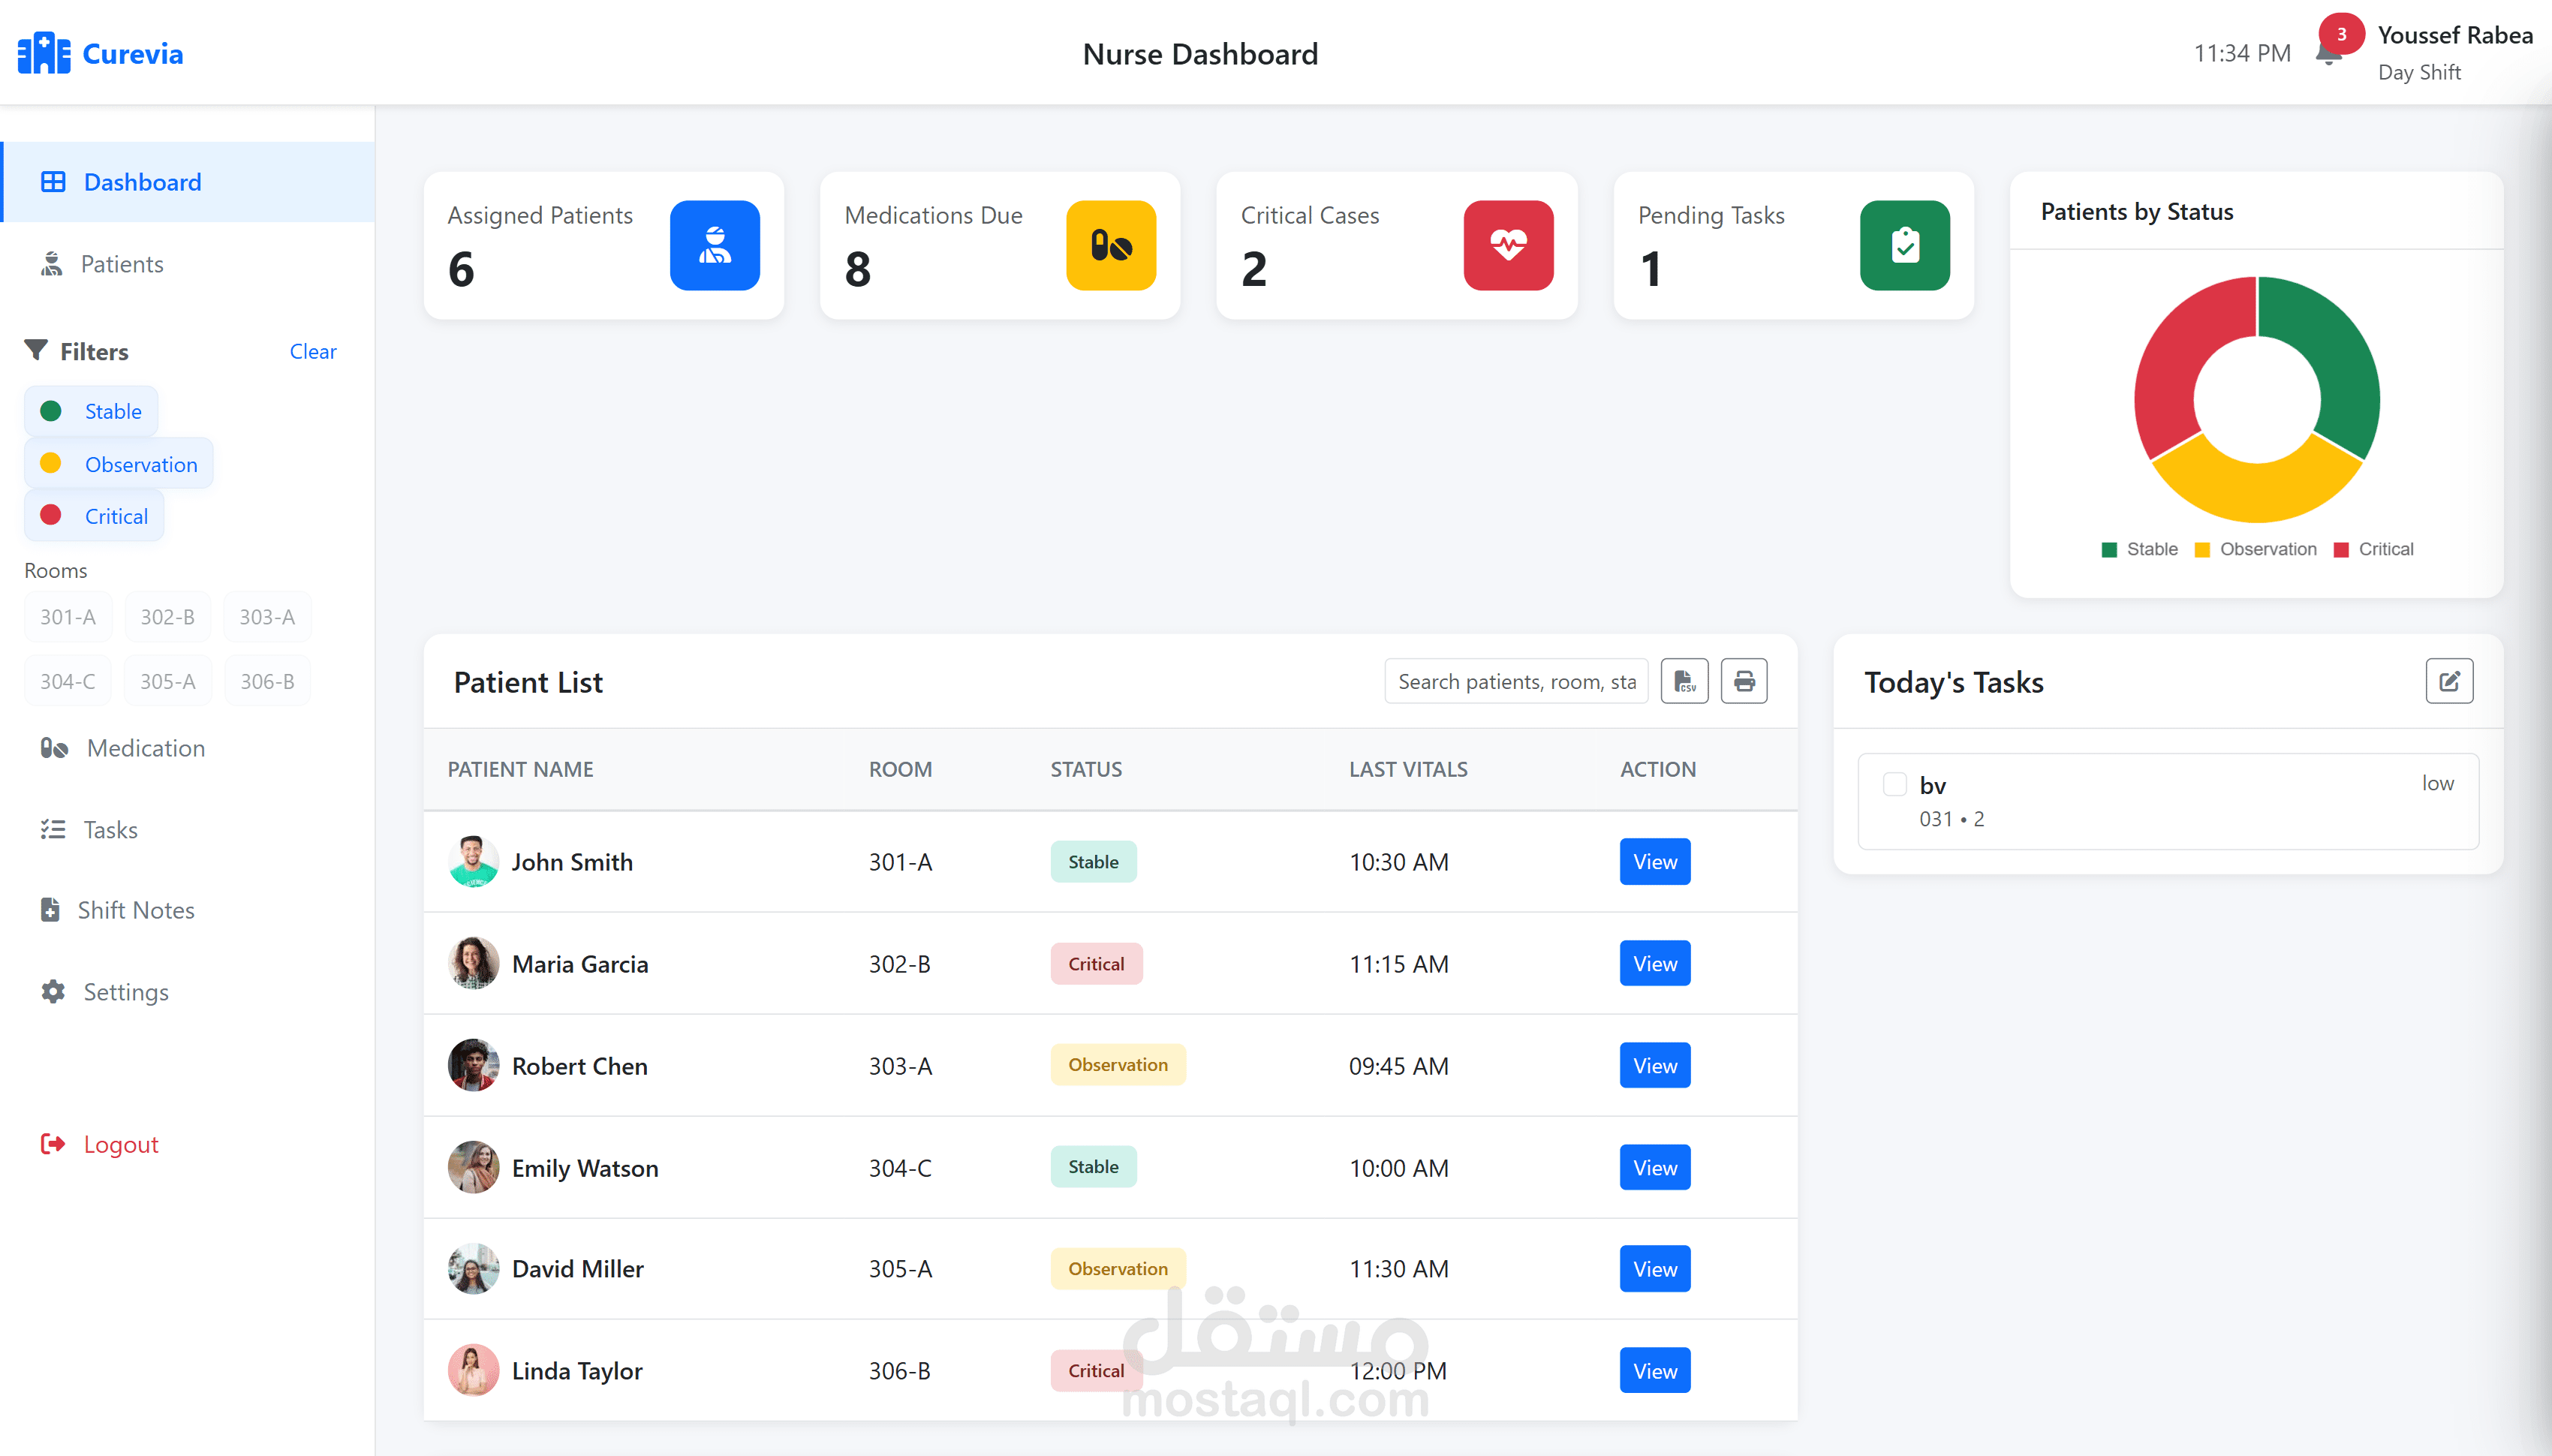This screenshot has width=2552, height=1456.
Task: View Robert Chen's record
Action: (x=1655, y=1065)
